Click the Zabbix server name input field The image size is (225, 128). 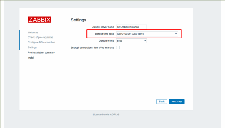131,27
